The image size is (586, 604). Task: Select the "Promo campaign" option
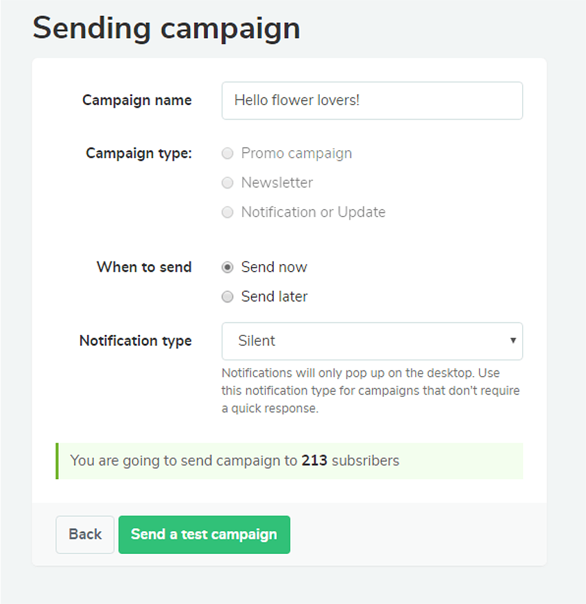[227, 153]
